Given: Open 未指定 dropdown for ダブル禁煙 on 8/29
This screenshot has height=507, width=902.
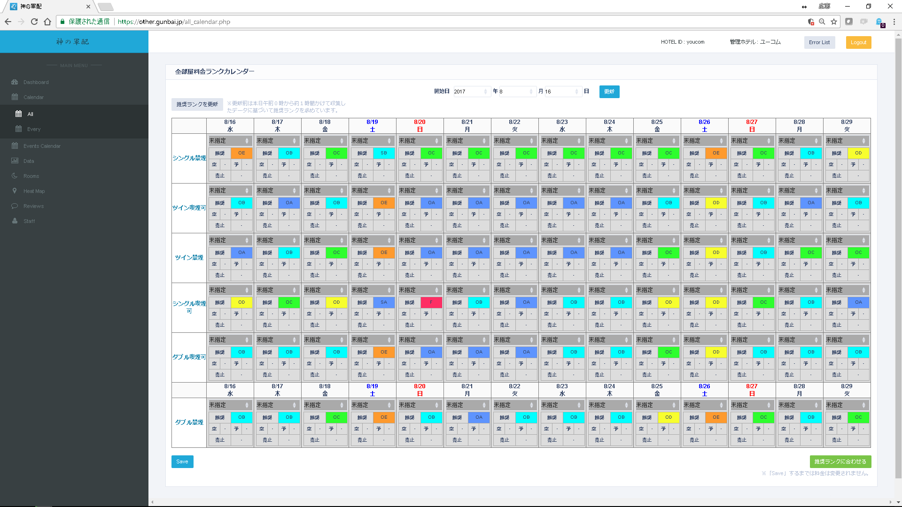Looking at the screenshot, I should tap(847, 405).
